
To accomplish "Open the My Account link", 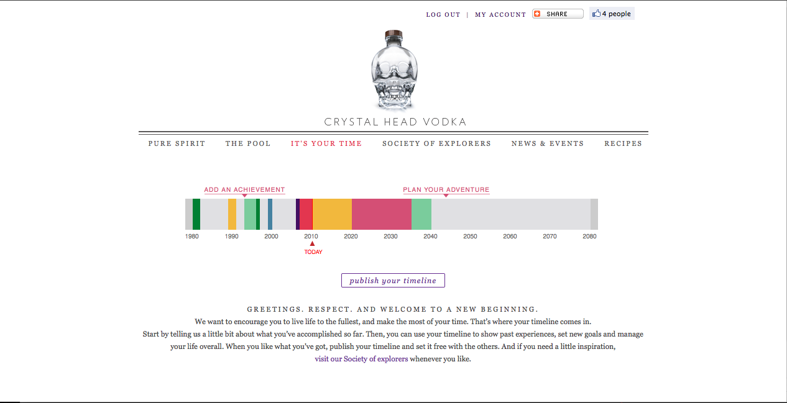I will (500, 15).
